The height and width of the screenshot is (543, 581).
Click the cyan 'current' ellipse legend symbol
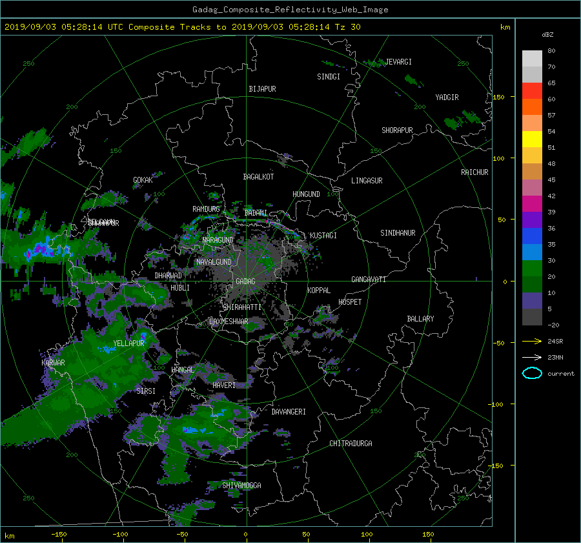(x=532, y=373)
